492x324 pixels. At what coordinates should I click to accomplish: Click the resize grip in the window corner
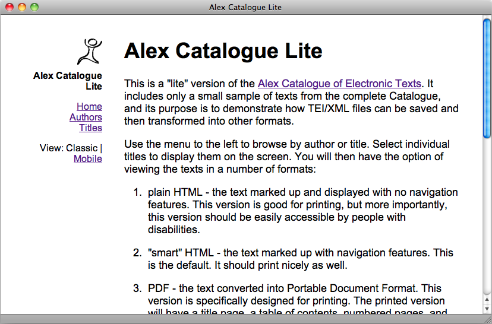tap(487, 319)
